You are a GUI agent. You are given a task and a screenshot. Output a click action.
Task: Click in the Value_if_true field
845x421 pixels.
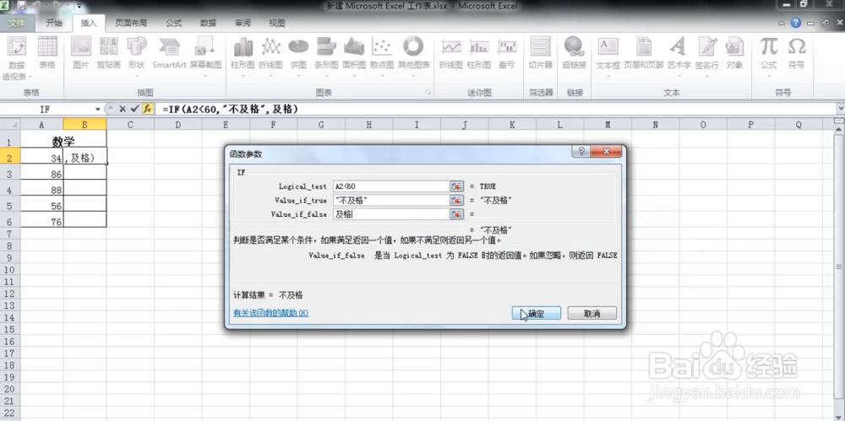tap(390, 200)
